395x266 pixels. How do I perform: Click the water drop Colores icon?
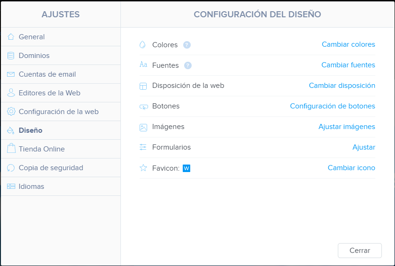142,44
